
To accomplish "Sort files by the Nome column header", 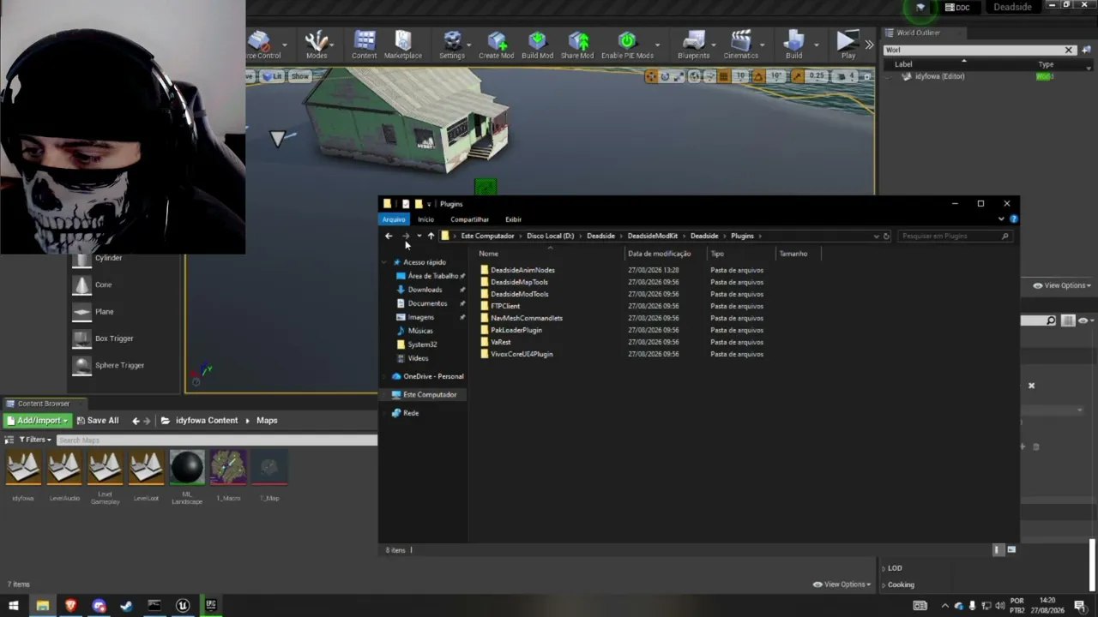I will point(488,254).
